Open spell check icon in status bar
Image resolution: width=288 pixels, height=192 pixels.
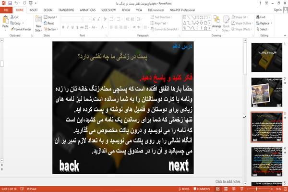(22, 189)
